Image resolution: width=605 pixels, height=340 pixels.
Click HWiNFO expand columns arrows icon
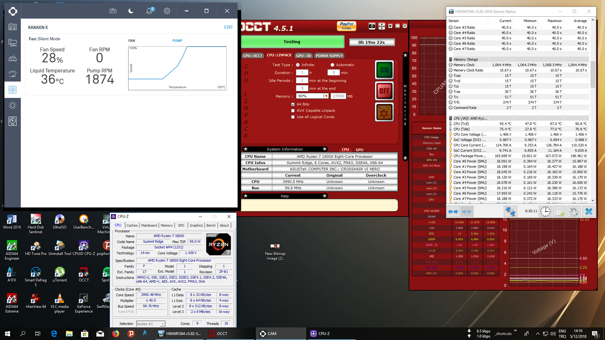click(453, 212)
